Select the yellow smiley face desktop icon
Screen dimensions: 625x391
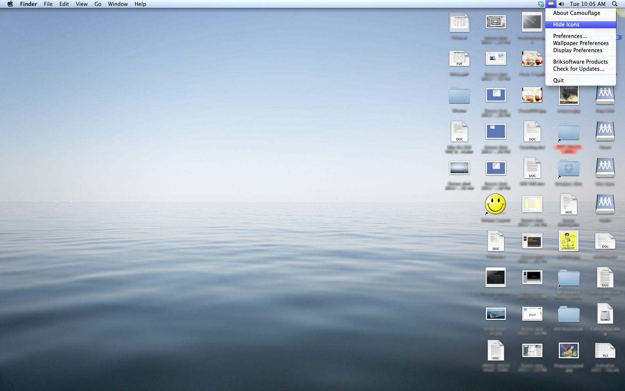point(495,204)
